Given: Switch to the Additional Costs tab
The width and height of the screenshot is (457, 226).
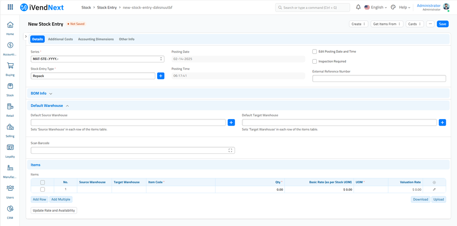Looking at the screenshot, I should coord(60,39).
